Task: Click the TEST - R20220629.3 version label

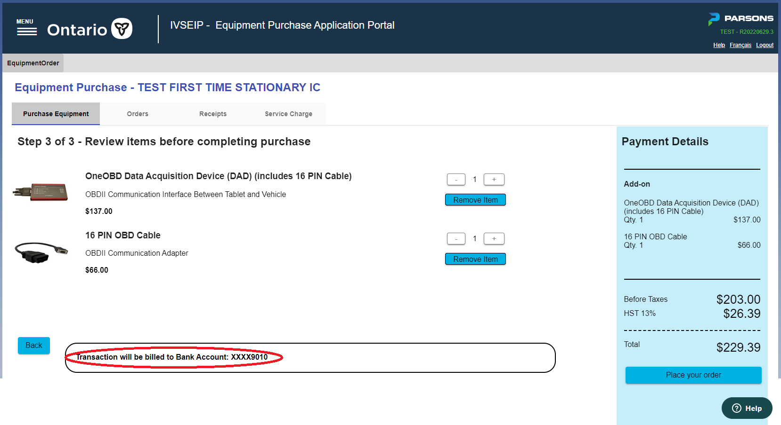Action: pyautogui.click(x=747, y=32)
